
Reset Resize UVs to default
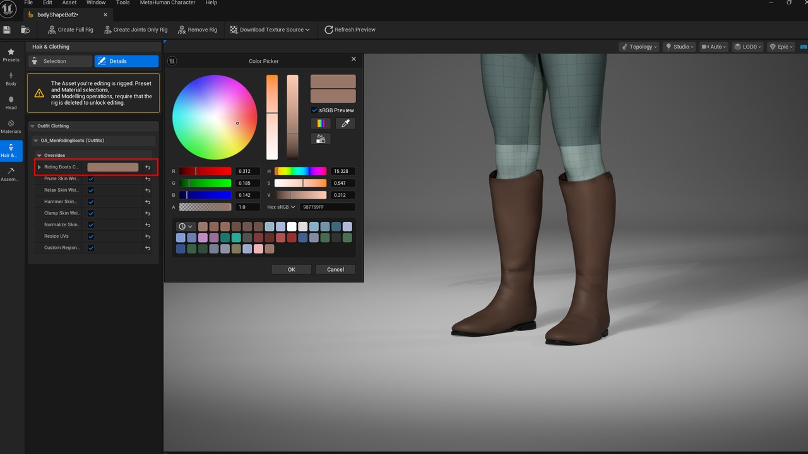click(148, 236)
